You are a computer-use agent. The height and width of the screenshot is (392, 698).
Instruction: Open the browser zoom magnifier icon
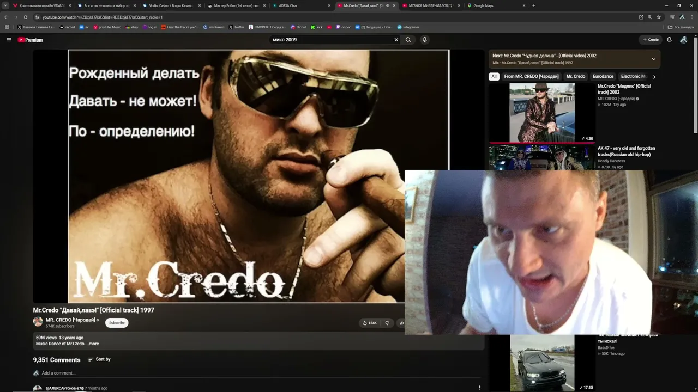(x=649, y=17)
